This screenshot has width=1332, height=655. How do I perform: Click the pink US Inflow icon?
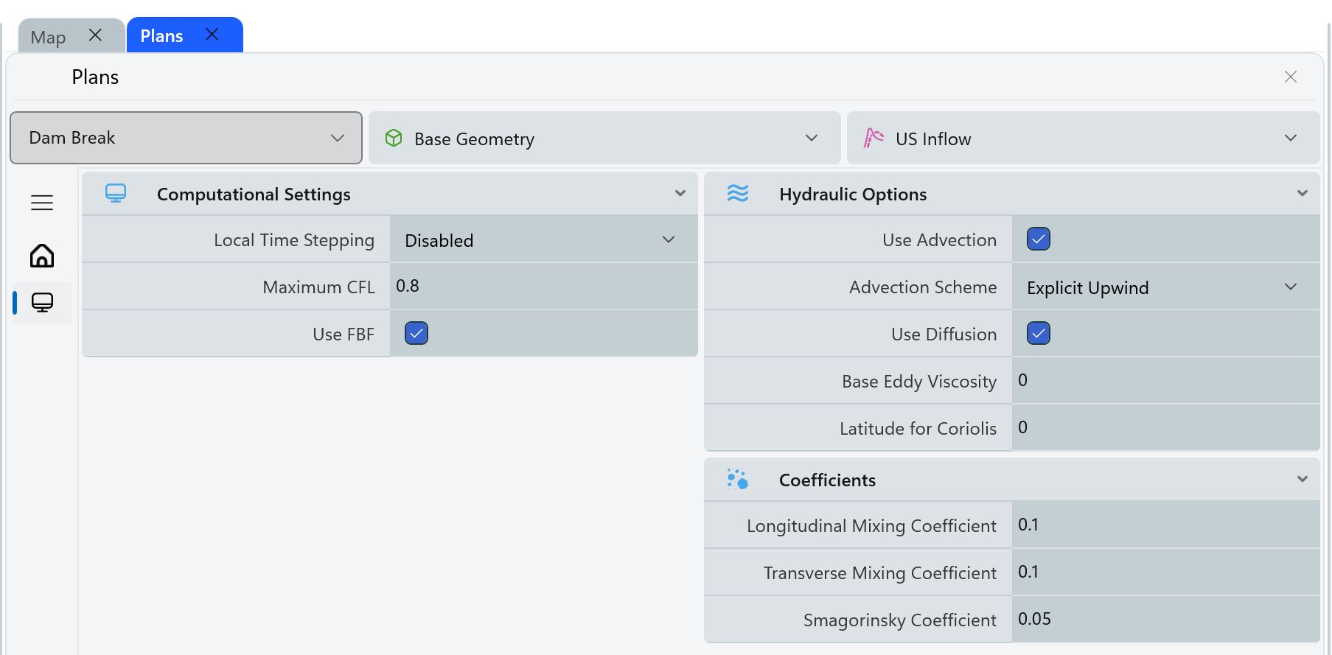pos(874,139)
